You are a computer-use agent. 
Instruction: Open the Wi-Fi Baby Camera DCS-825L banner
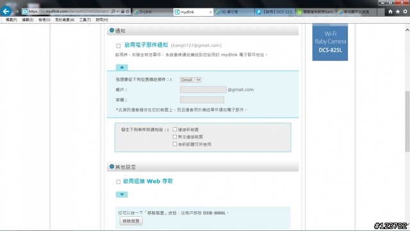click(x=330, y=42)
